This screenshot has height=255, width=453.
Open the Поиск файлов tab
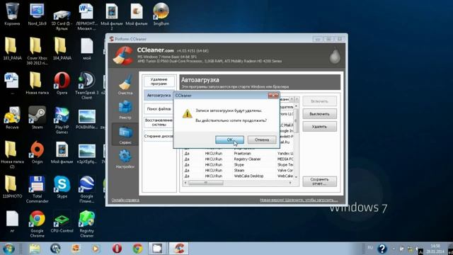(159, 109)
